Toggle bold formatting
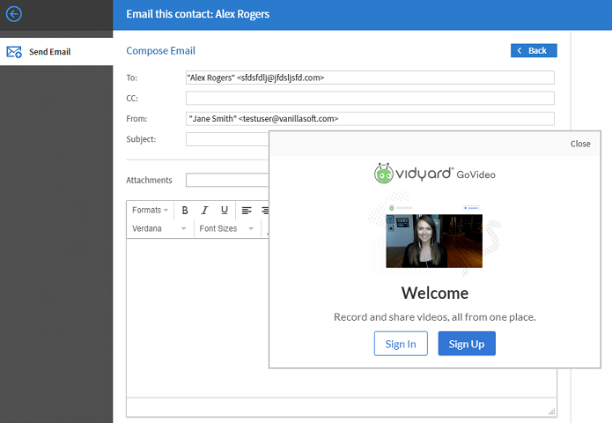The height and width of the screenshot is (423, 612). 185,210
